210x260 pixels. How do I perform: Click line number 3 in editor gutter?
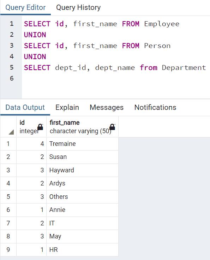tap(12, 46)
